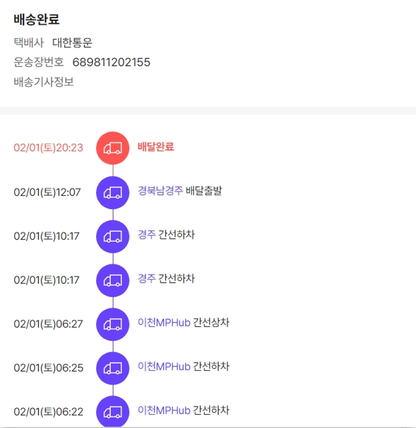This screenshot has height=428, width=416.
Task: Click the 02/01(토)12:07 timestamp
Action: 47,192
